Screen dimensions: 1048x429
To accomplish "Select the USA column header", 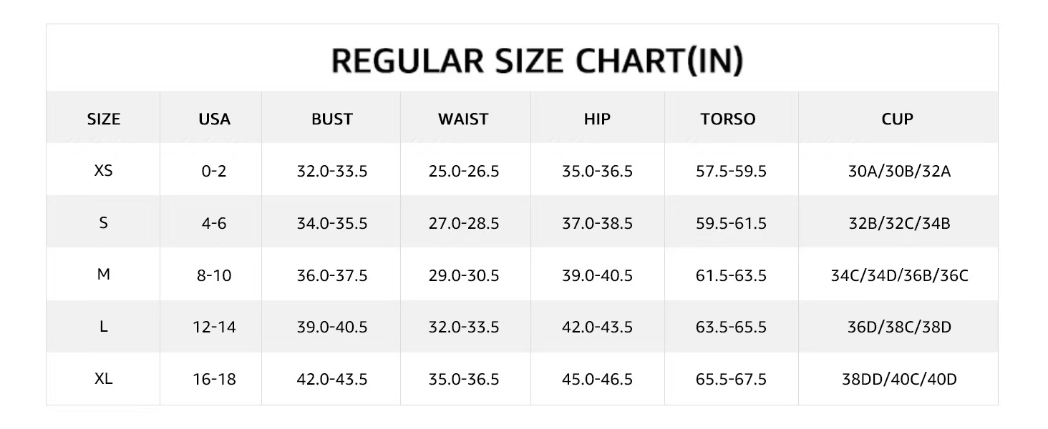I will pos(214,119).
